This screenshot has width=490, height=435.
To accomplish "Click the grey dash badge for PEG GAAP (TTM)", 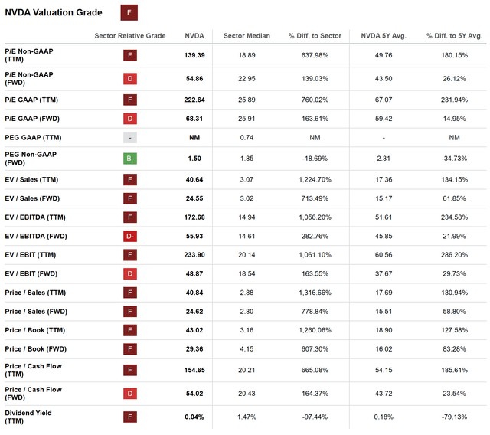I will [x=130, y=138].
